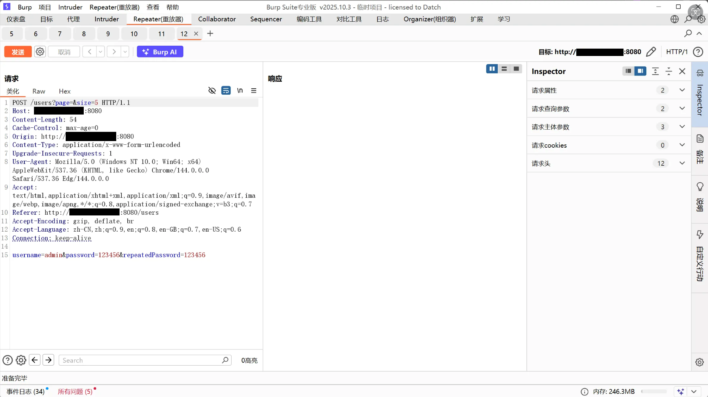Click memory usage progress bar
This screenshot has height=397, width=708.
click(654, 391)
